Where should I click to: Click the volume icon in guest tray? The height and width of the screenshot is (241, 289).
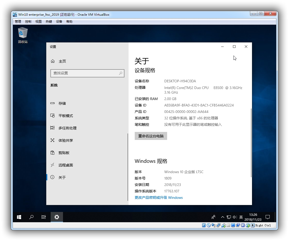234,217
